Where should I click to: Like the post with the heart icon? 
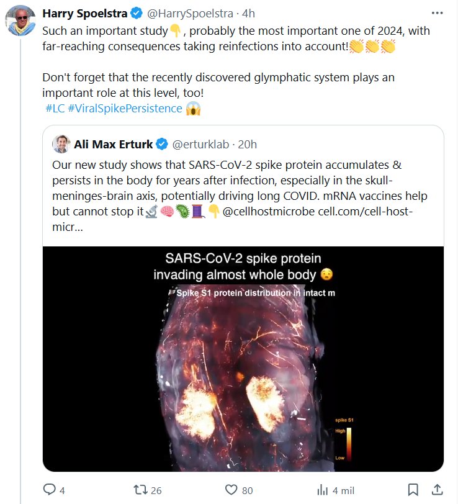[231, 490]
